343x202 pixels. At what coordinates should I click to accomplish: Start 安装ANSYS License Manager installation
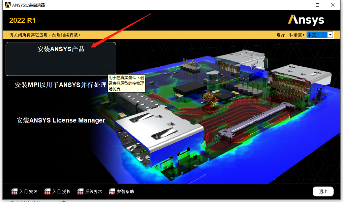[61, 120]
